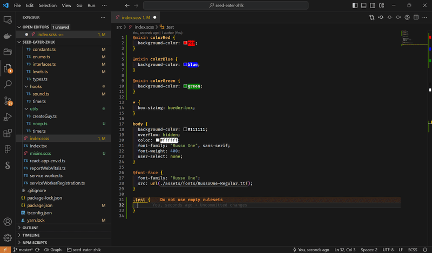Open the Selection menu
Viewport: 432px width, 253px height.
click(48, 5)
